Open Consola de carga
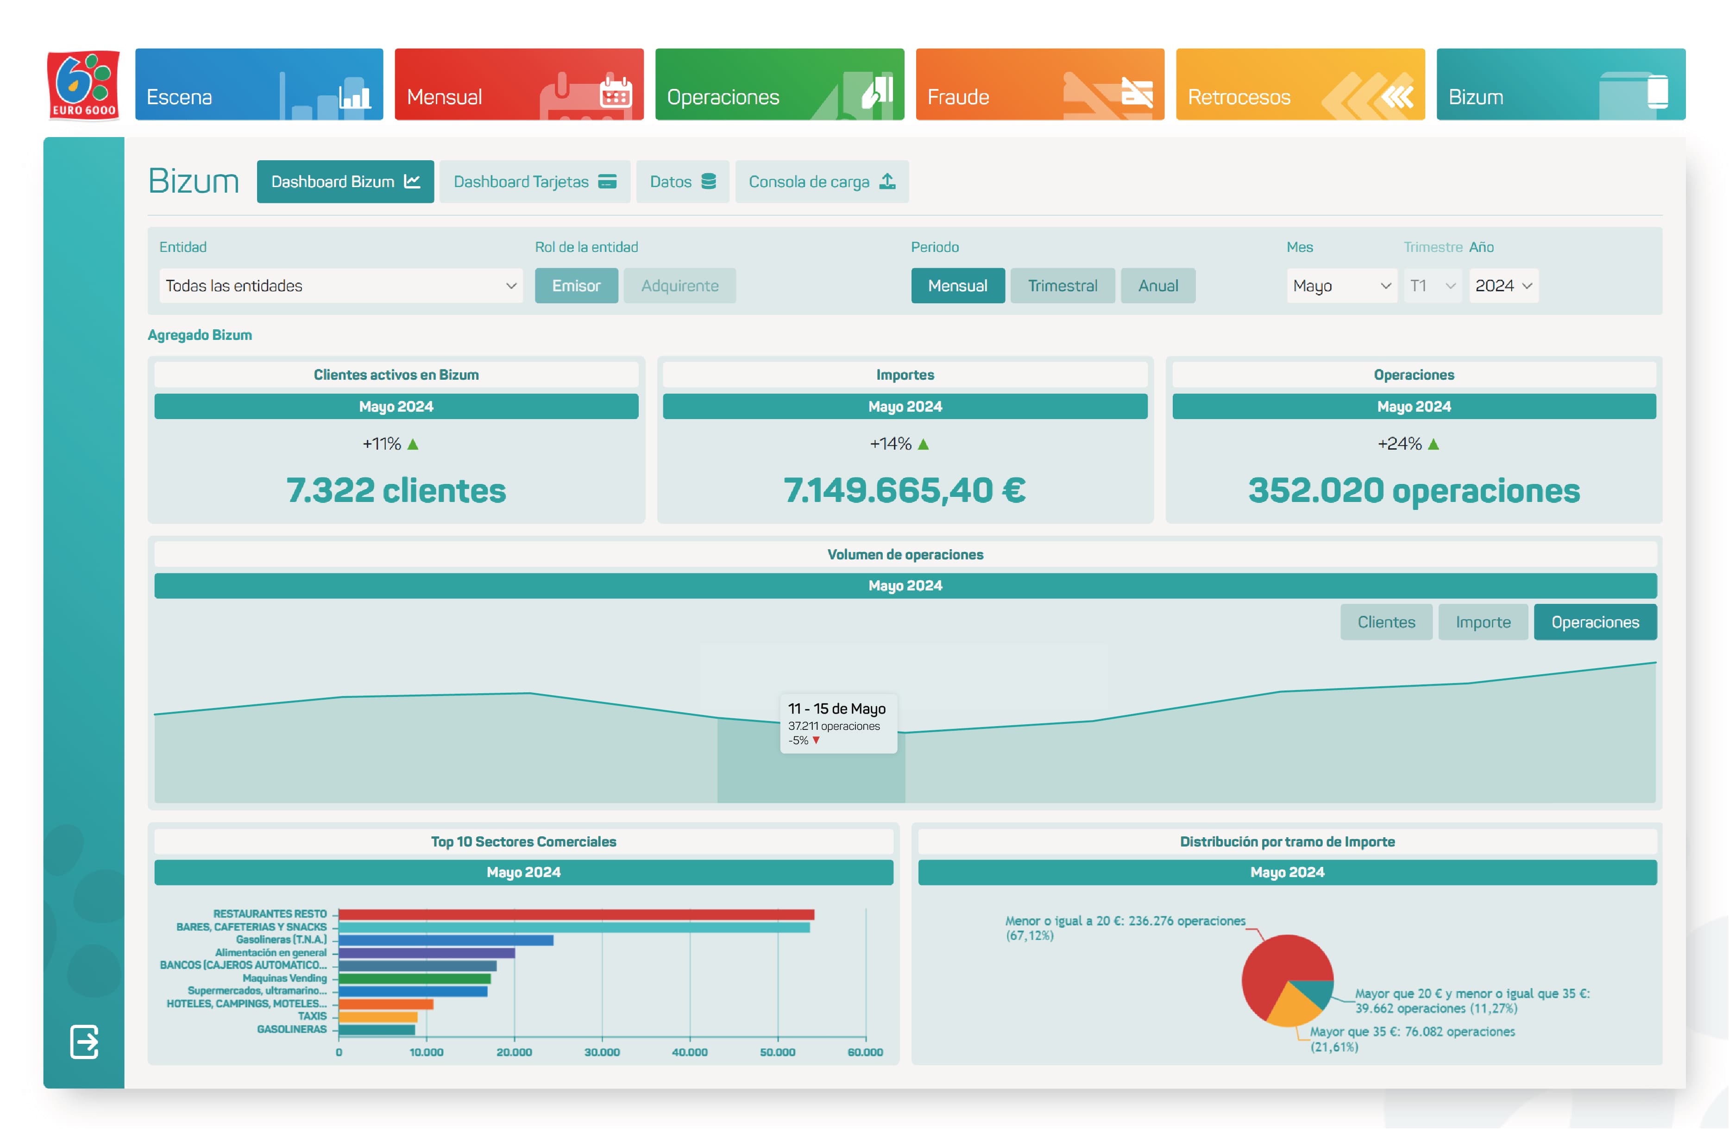Screen dimensions: 1729x1129 (x=821, y=182)
